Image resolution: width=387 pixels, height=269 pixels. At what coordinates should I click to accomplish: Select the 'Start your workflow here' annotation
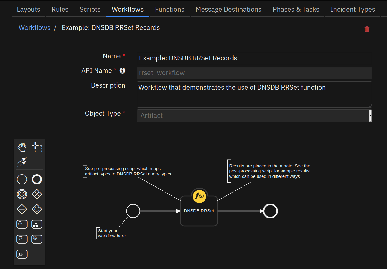tap(112, 233)
